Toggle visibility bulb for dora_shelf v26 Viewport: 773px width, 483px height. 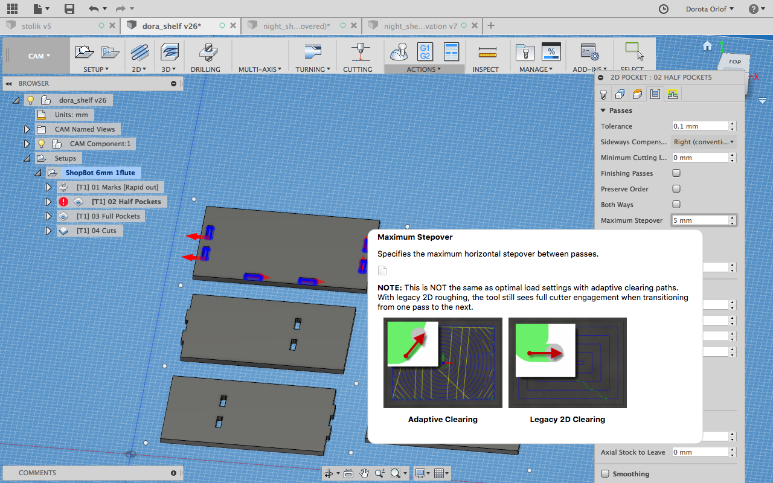[31, 100]
